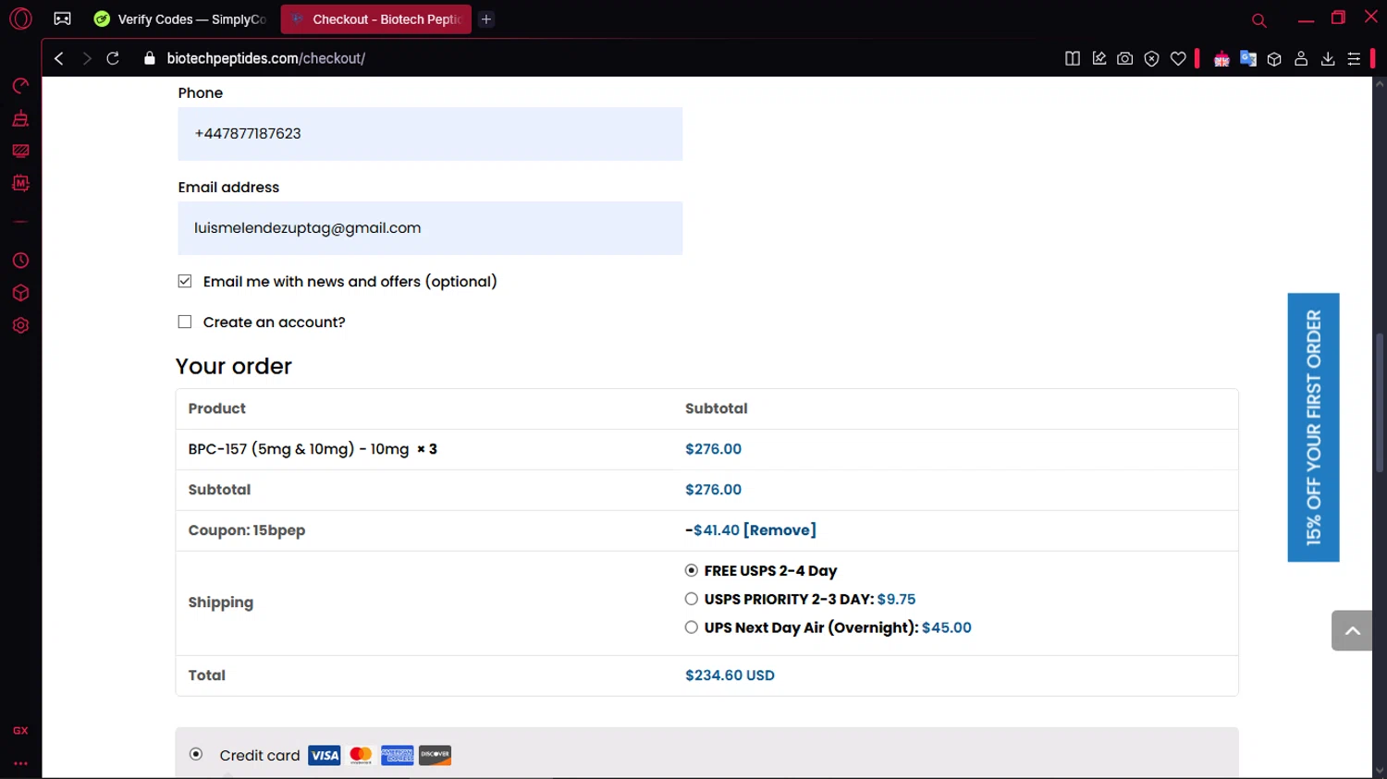Click the Visa card logo
Screen dimensions: 1387x779
[325, 755]
